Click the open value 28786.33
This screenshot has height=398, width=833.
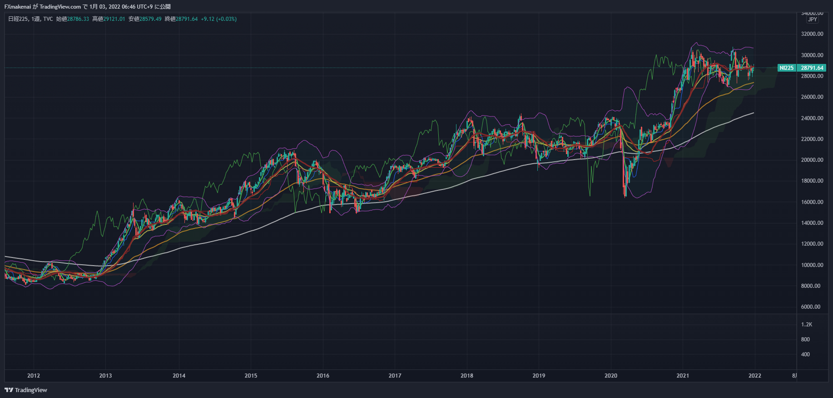(x=78, y=19)
